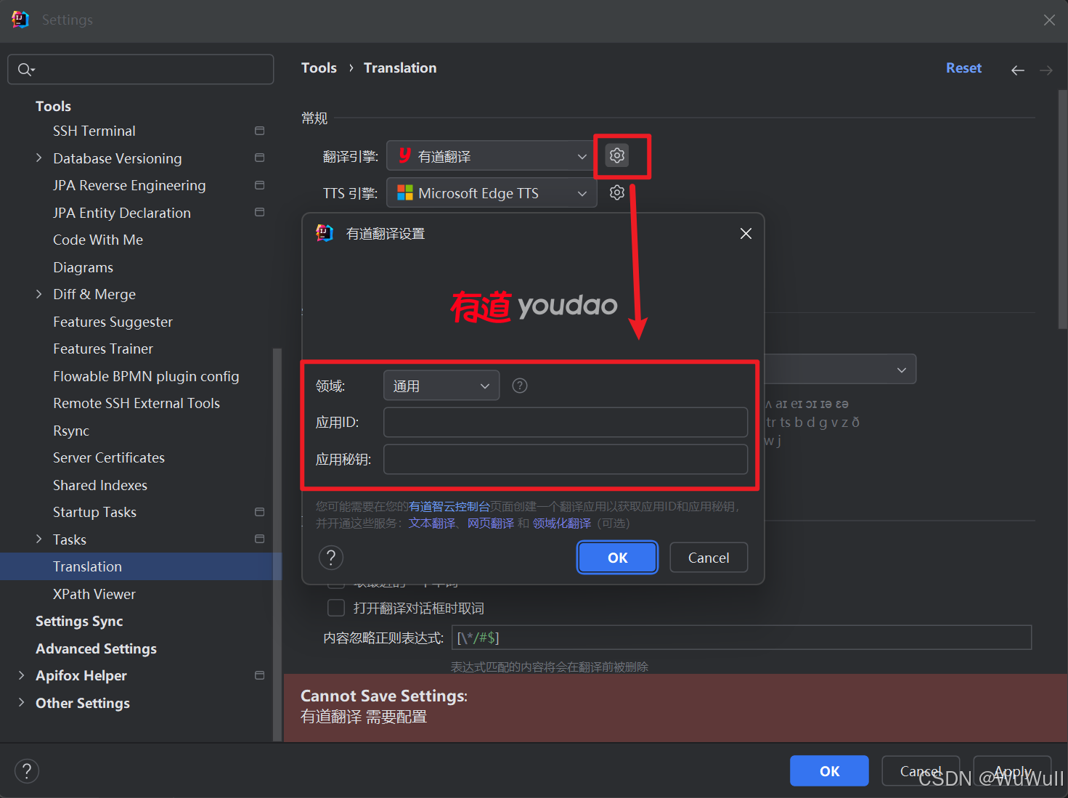Click the Tools breadcrumb
This screenshot has width=1068, height=798.
(319, 68)
